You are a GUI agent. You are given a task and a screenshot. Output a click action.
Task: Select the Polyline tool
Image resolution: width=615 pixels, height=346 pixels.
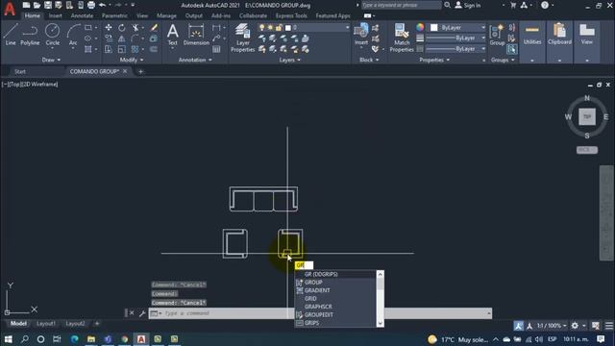pyautogui.click(x=30, y=35)
